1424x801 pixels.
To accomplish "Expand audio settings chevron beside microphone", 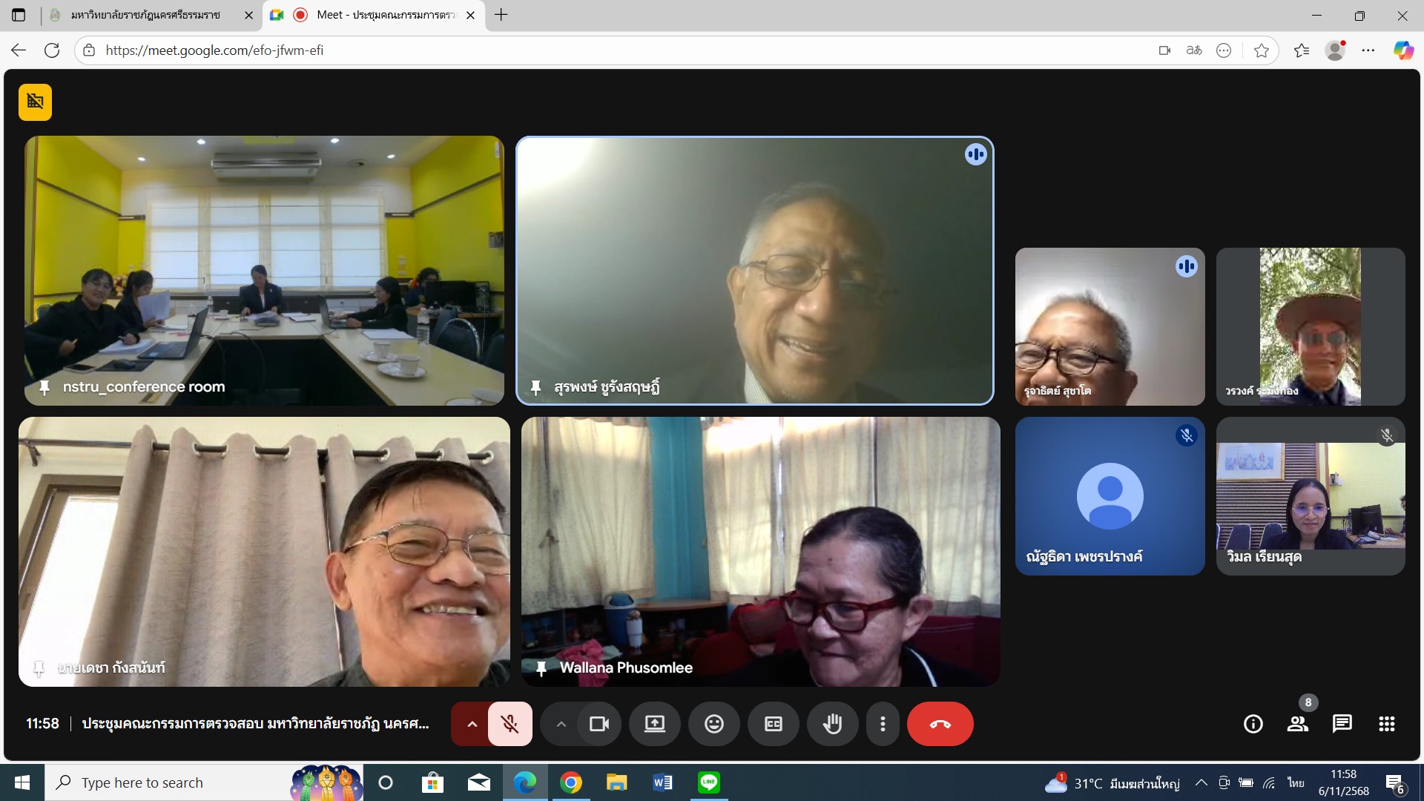I will click(472, 724).
